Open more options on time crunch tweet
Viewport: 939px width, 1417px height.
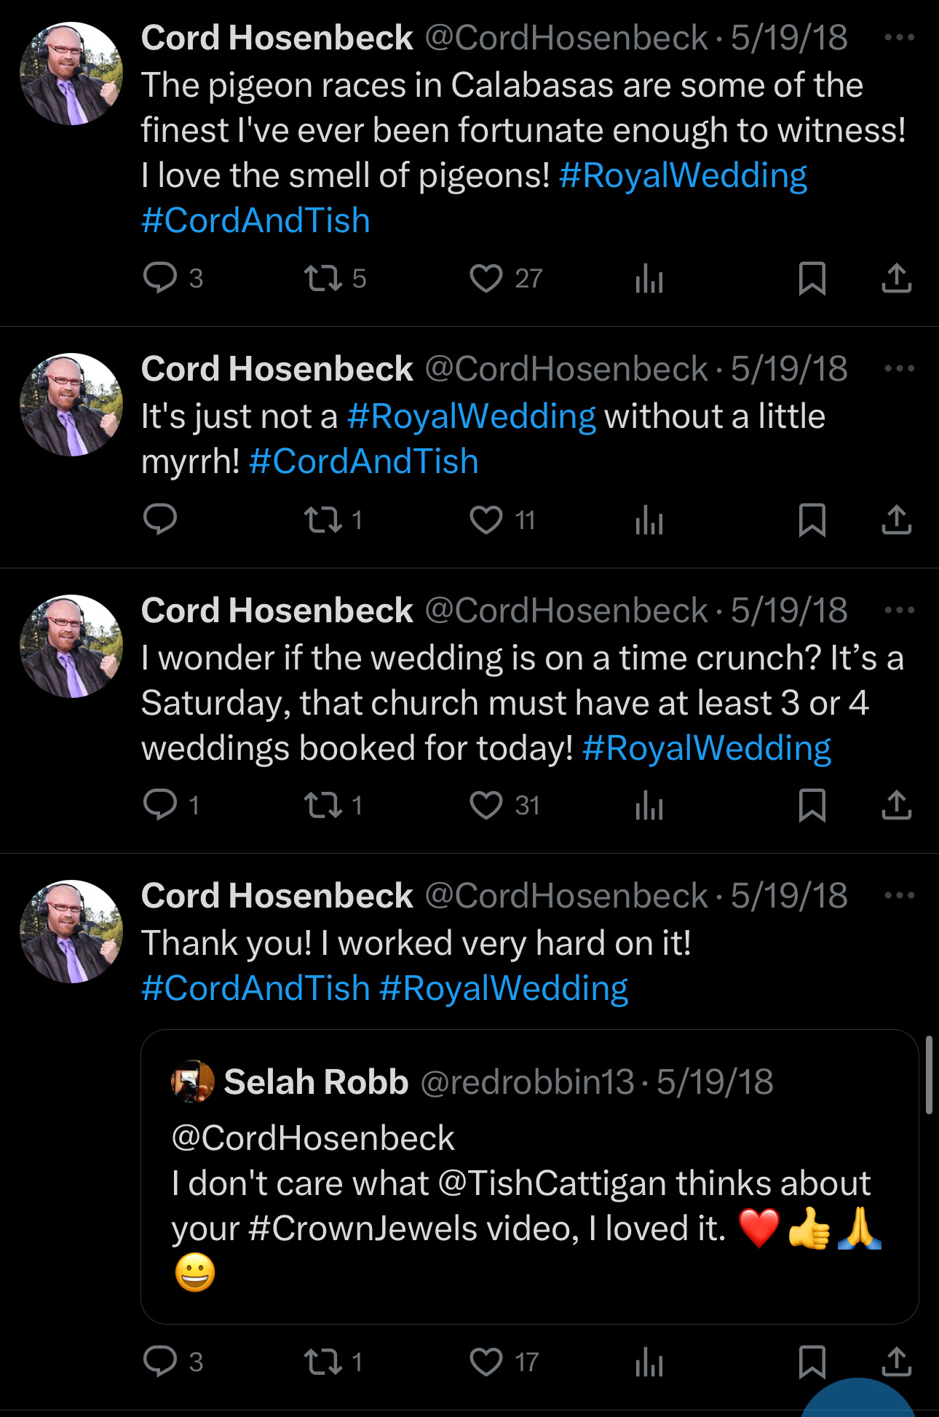(899, 610)
